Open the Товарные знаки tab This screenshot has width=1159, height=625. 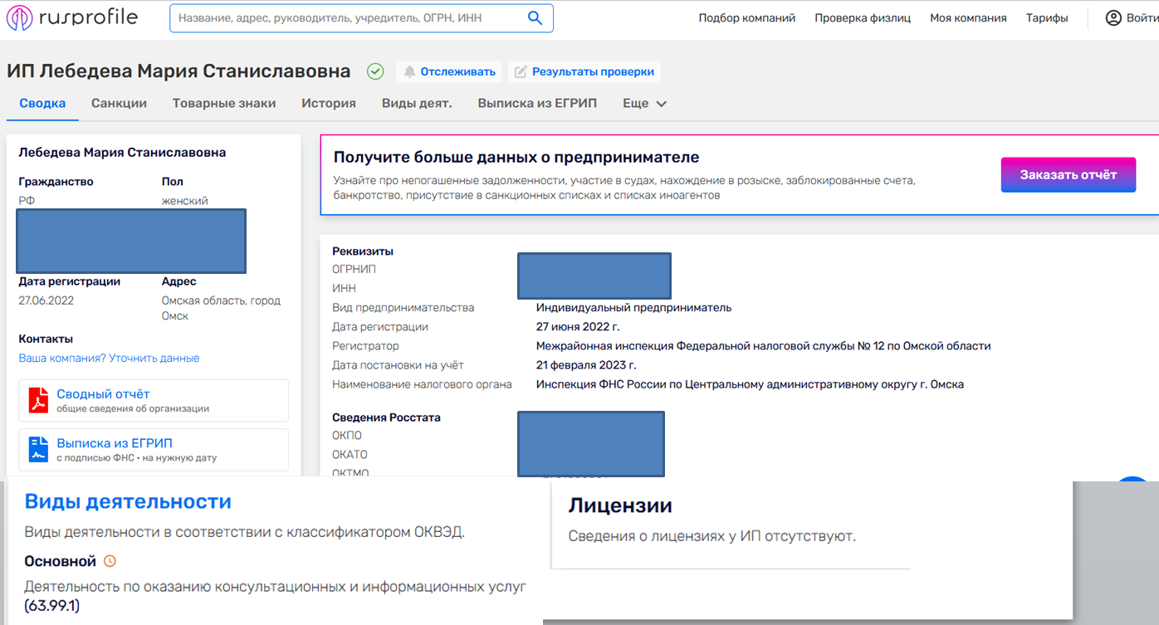[224, 104]
